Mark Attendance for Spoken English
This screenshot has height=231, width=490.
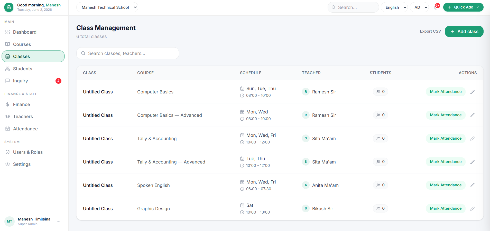(x=446, y=185)
